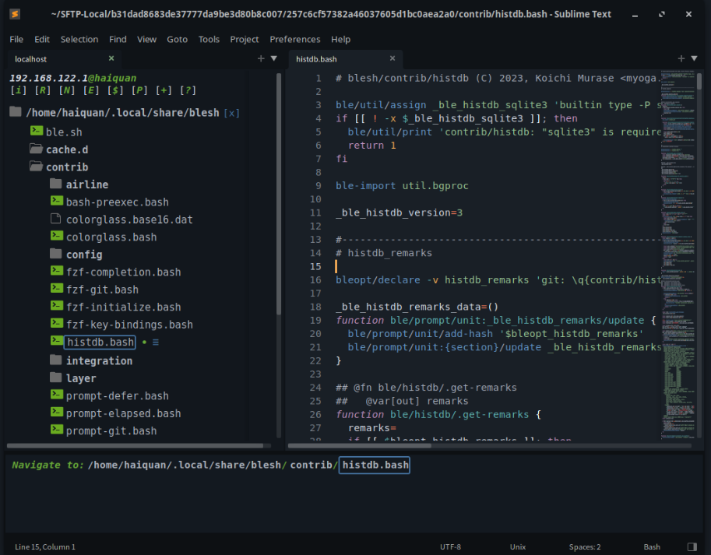This screenshot has width=711, height=555.
Task: Change syntax via the Bash status bar label
Action: pos(651,546)
